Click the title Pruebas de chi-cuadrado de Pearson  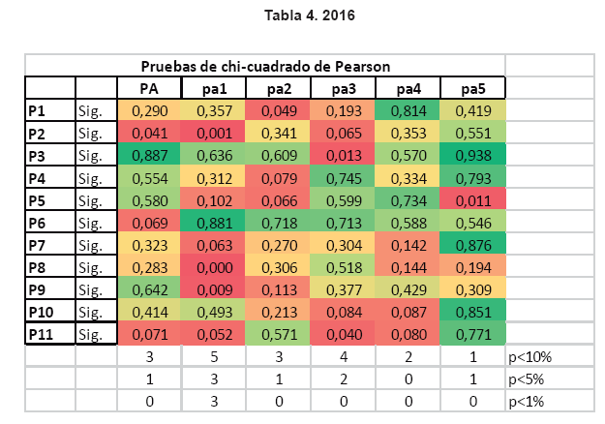coord(265,66)
